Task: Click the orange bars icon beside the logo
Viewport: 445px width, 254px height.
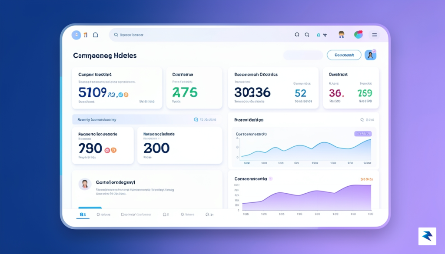Action: click(86, 35)
